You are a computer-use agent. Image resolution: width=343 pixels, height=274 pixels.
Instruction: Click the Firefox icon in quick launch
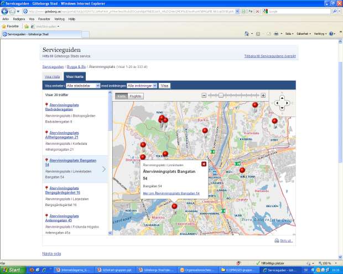pos(32,270)
